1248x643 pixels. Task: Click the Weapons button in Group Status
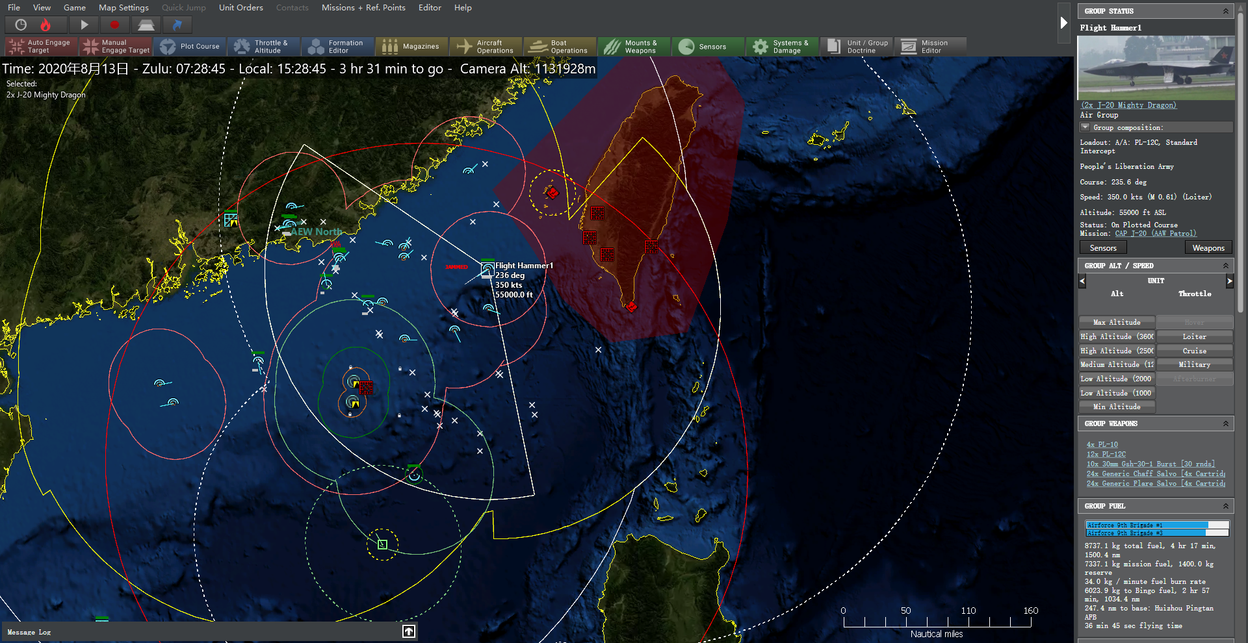[1208, 248]
